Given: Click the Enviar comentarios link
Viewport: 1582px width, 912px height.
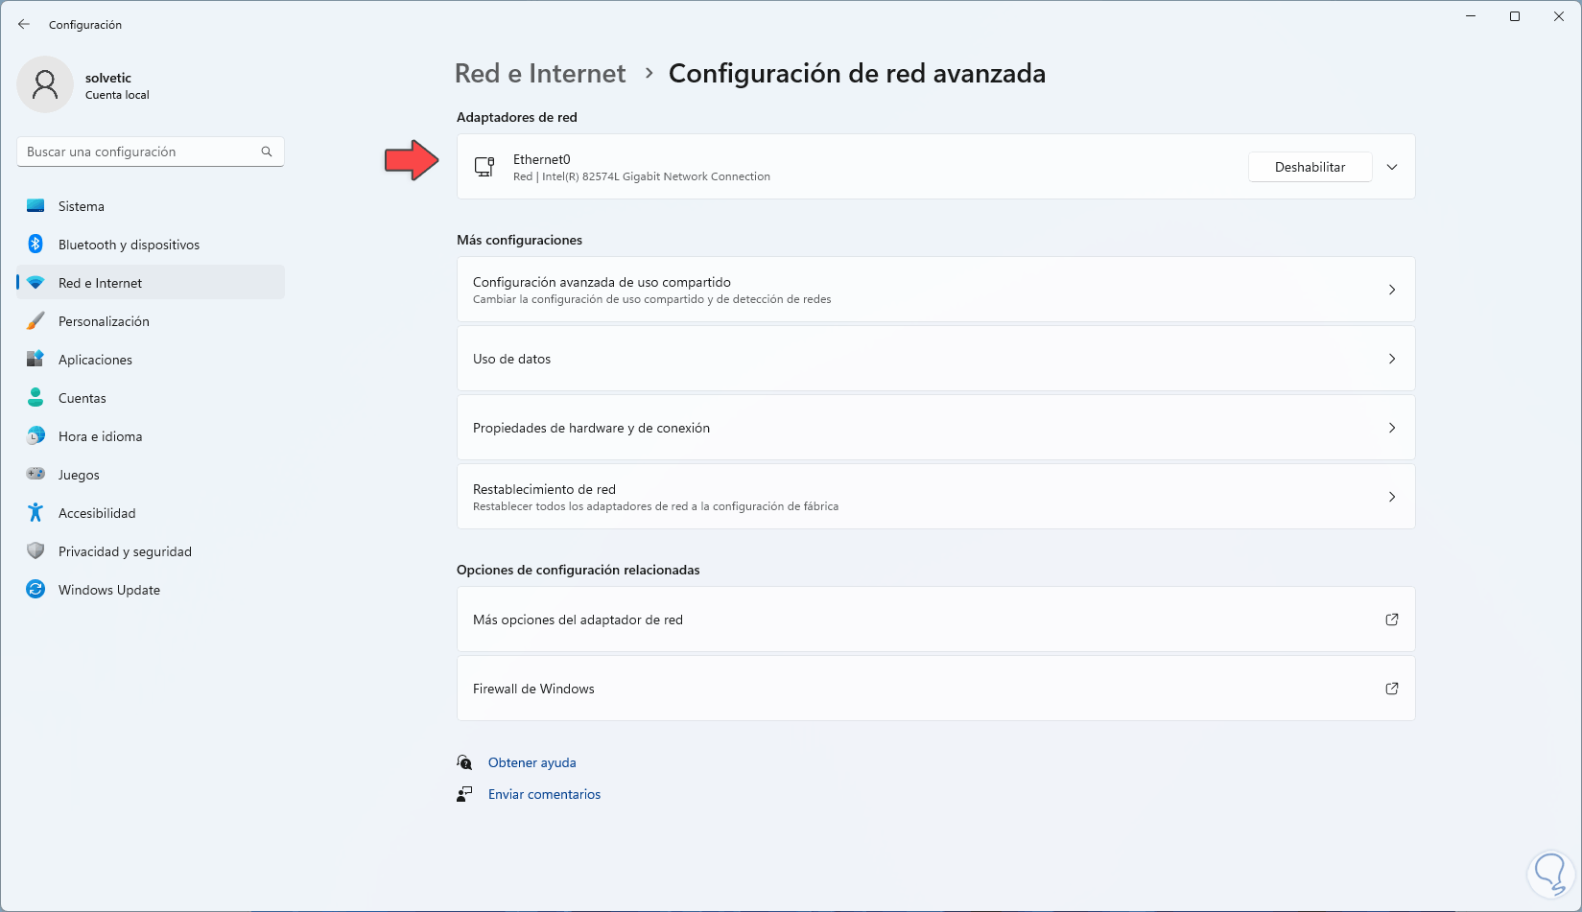Looking at the screenshot, I should click(x=544, y=794).
